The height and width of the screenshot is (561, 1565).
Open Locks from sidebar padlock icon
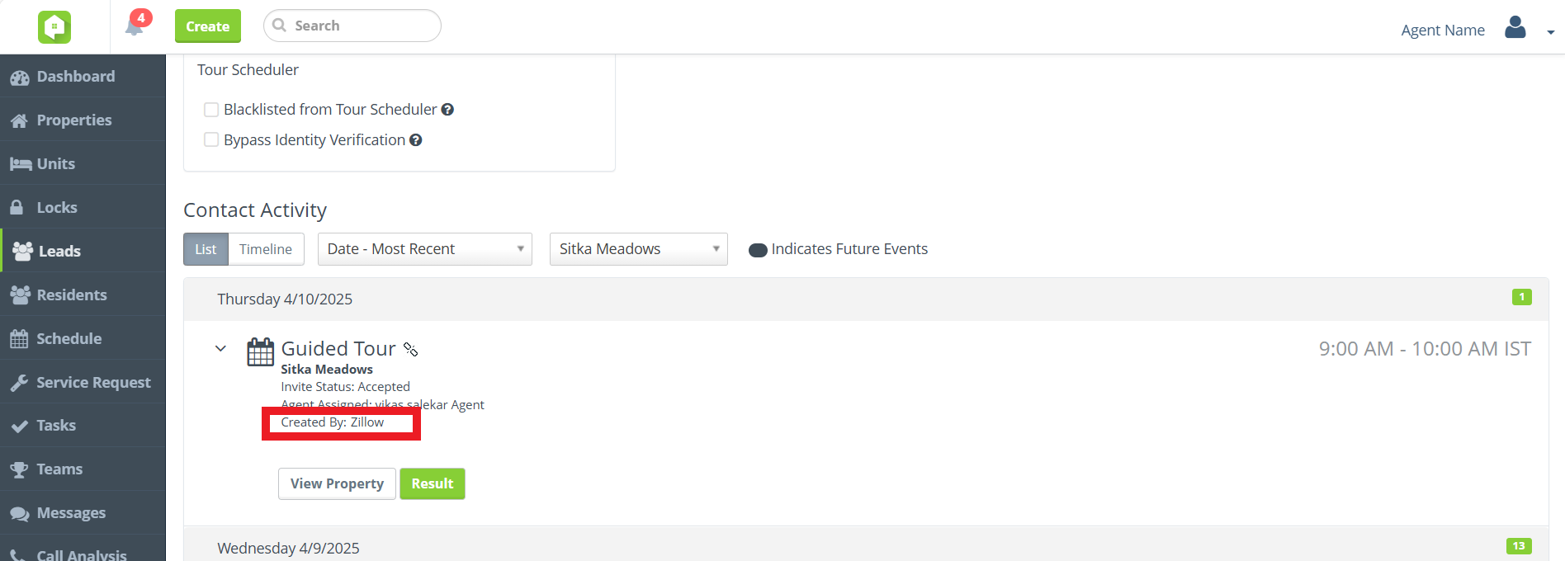tap(17, 207)
